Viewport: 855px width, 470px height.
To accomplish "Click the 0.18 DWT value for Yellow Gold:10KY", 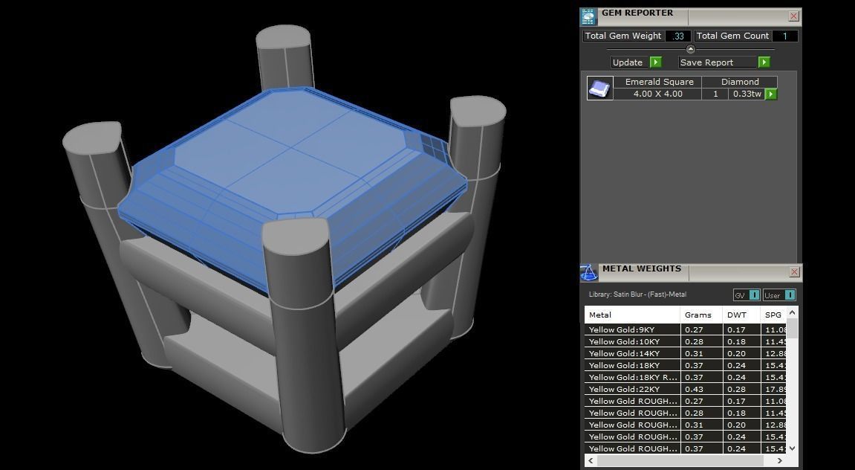I will coord(736,342).
